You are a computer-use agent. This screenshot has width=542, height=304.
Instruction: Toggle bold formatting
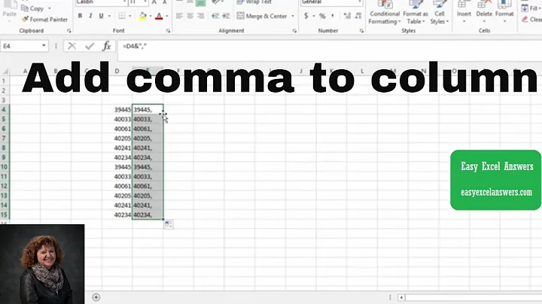(80, 16)
